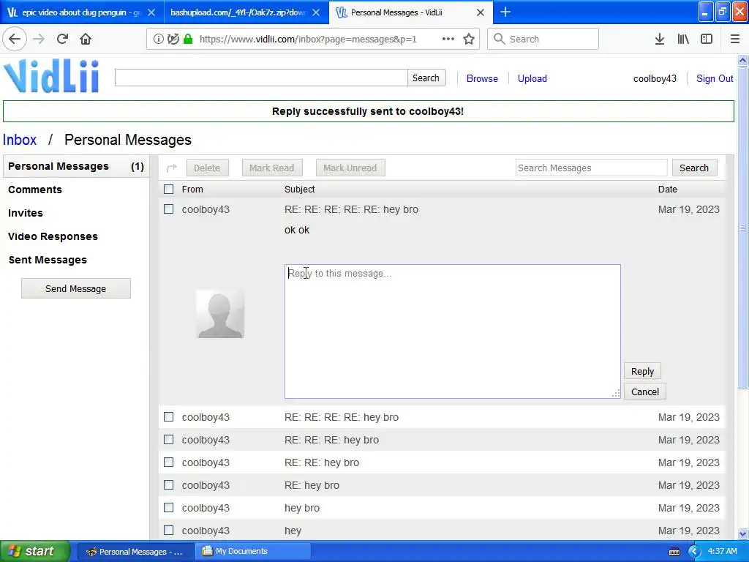Screen dimensions: 749x562
Task: Click the green secure padlock icon
Action: click(188, 39)
